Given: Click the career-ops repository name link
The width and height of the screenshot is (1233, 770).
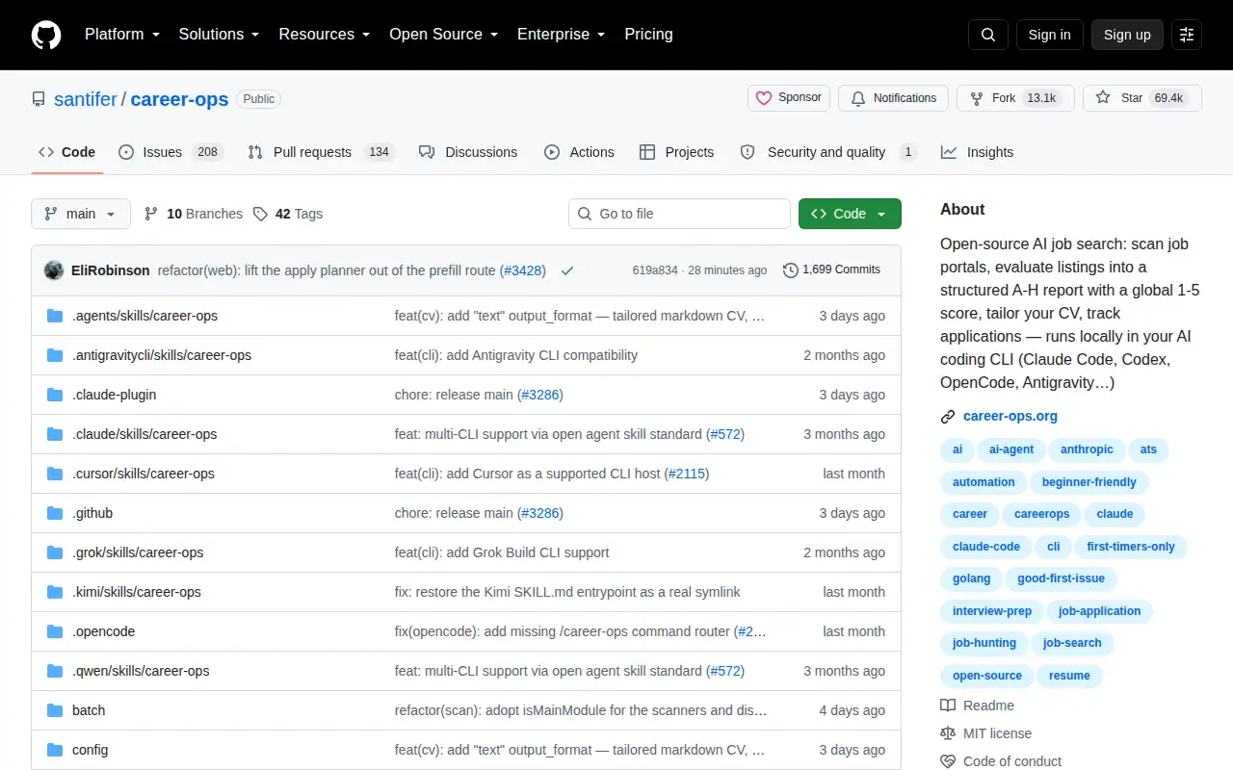Looking at the screenshot, I should (x=179, y=99).
